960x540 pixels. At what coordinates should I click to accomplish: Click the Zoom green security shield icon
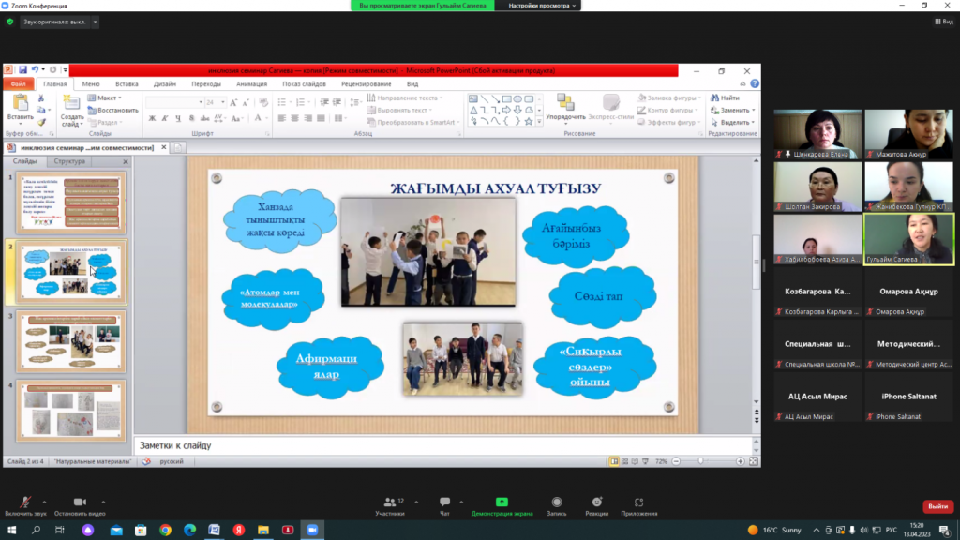pos(9,22)
